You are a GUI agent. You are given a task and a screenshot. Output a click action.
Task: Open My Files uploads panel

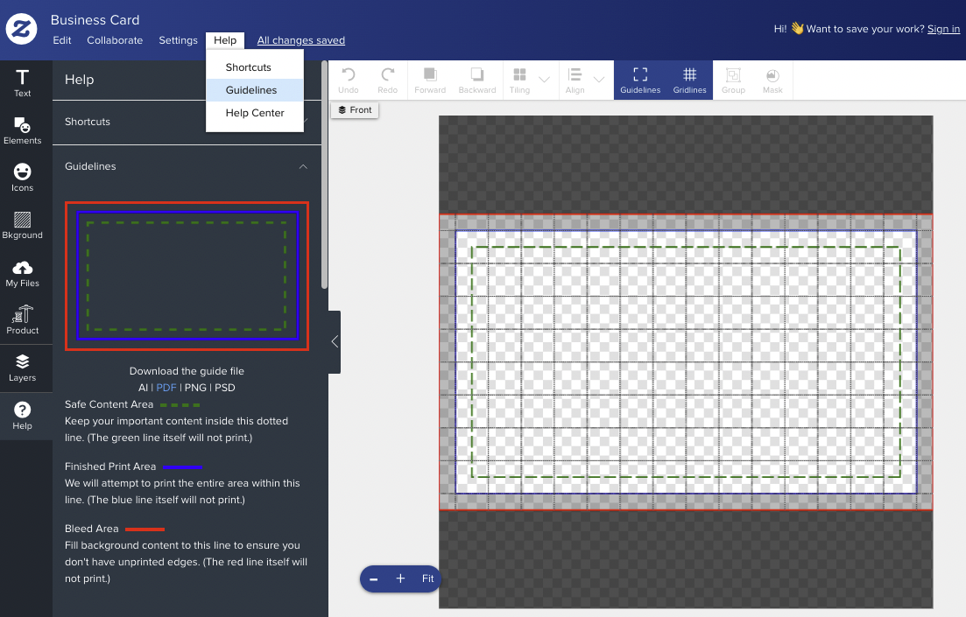tap(22, 273)
